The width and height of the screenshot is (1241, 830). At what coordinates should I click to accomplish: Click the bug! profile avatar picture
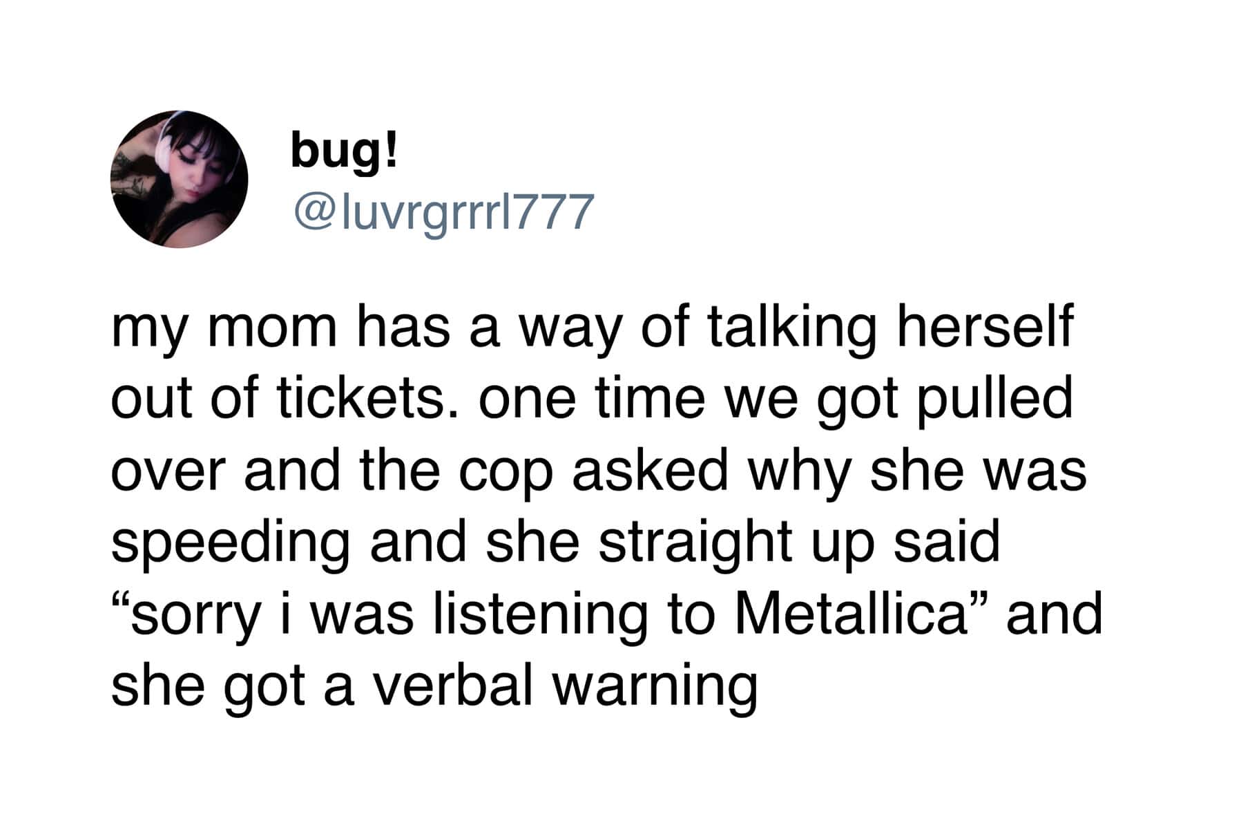pyautogui.click(x=180, y=178)
